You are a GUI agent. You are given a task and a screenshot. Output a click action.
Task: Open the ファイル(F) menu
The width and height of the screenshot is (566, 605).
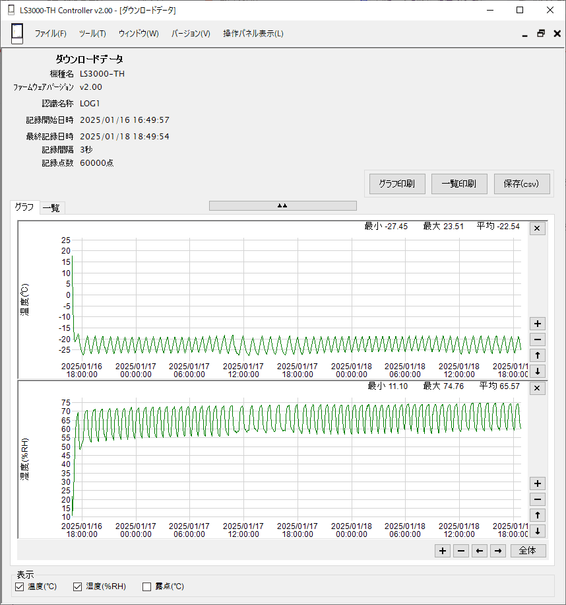coord(51,34)
